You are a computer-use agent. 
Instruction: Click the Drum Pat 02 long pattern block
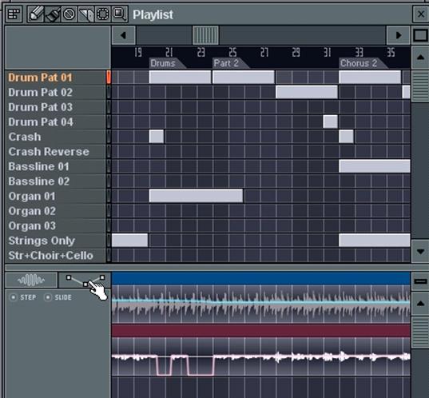tap(307, 92)
